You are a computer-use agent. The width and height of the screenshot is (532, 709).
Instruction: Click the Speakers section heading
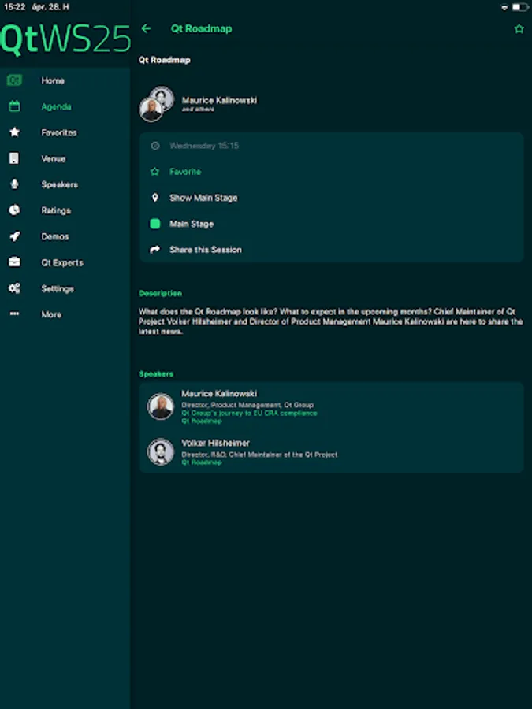tap(156, 374)
